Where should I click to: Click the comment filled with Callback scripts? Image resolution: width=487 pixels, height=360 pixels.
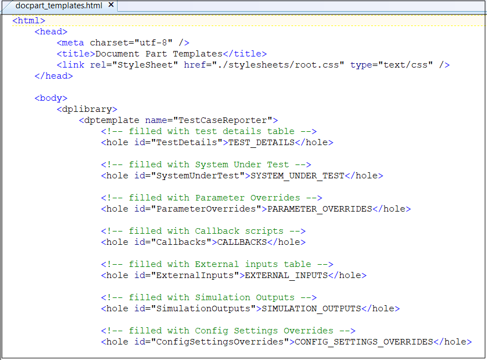[203, 231]
